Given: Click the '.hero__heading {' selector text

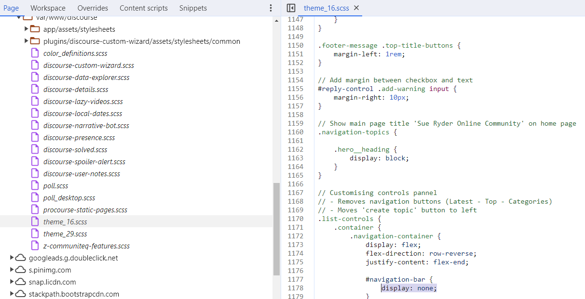Looking at the screenshot, I should tap(365, 149).
